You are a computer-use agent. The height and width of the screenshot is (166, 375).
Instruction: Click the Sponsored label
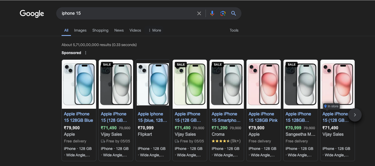coord(71,53)
